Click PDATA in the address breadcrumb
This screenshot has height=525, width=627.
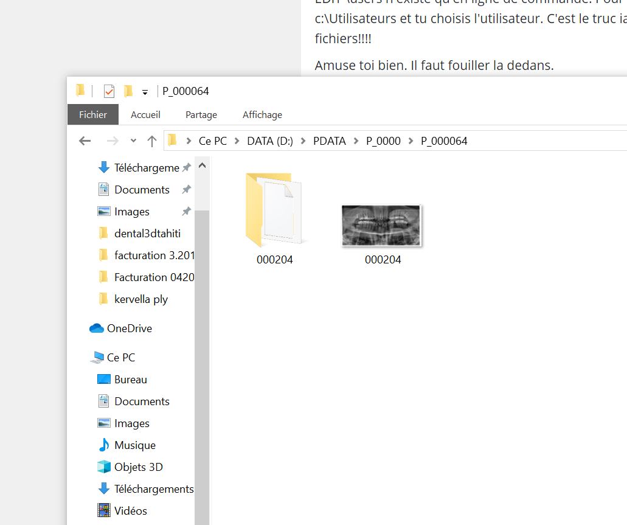(x=329, y=141)
